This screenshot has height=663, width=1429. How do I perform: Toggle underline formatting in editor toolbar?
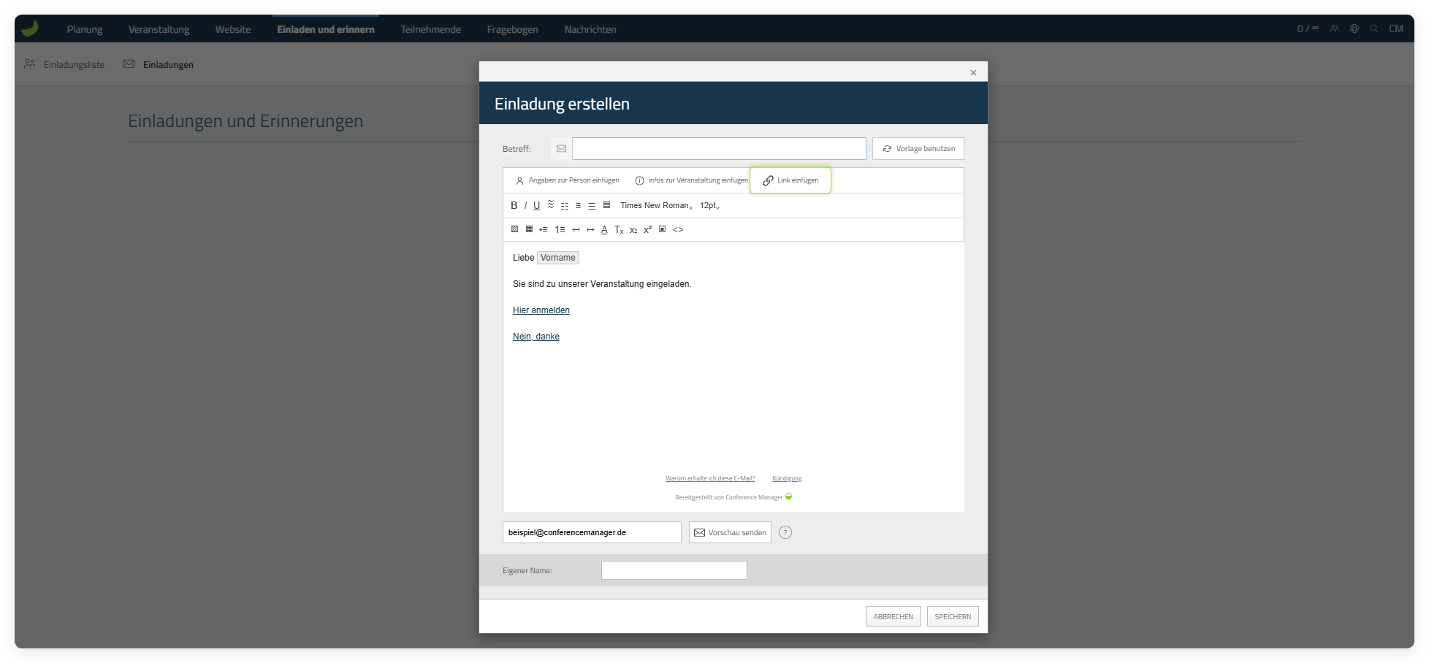click(x=536, y=205)
